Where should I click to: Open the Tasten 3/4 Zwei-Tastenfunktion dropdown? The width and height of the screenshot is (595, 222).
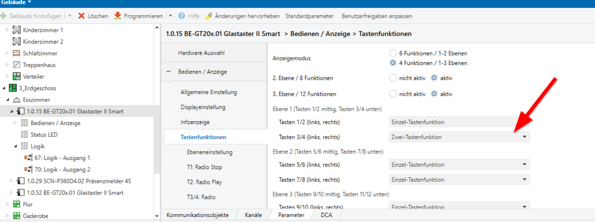[459, 137]
